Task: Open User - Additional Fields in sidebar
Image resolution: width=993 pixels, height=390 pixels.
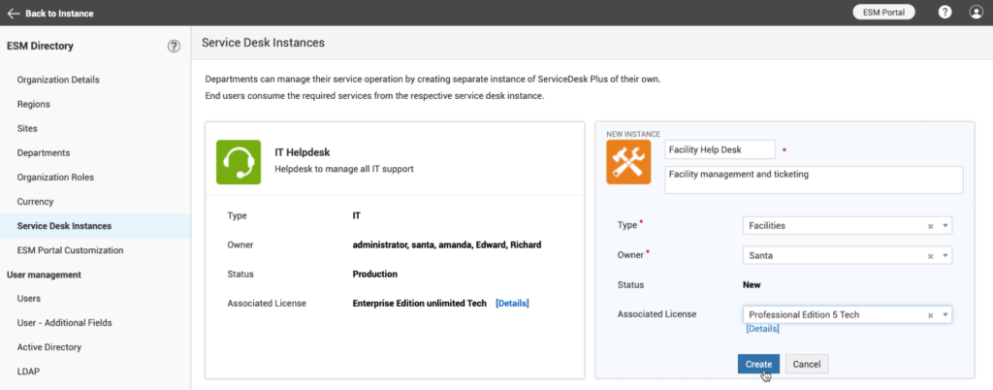Action: point(65,323)
